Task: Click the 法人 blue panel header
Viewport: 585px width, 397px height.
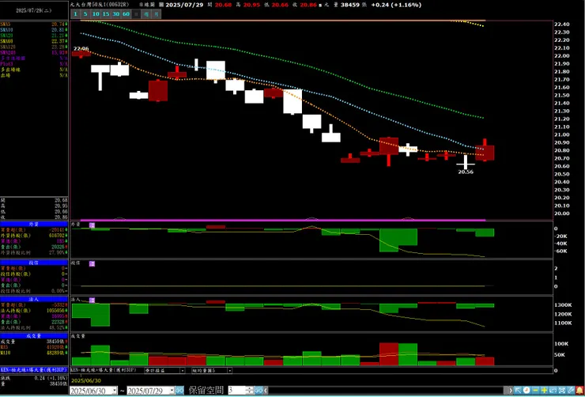Action: click(34, 299)
